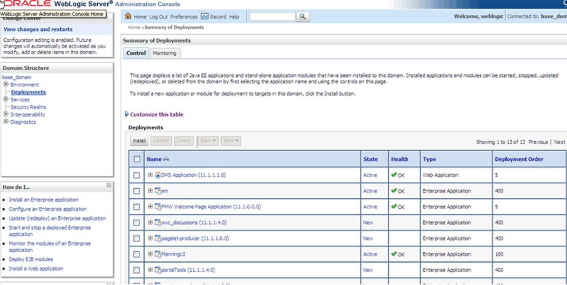Click Home in the top toolbar
The image size is (567, 285).
tap(140, 17)
